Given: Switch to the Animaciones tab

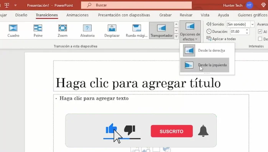Looking at the screenshot, I should click(77, 15).
